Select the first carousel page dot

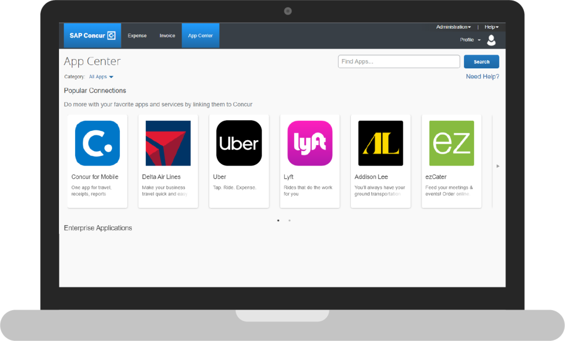(278, 220)
